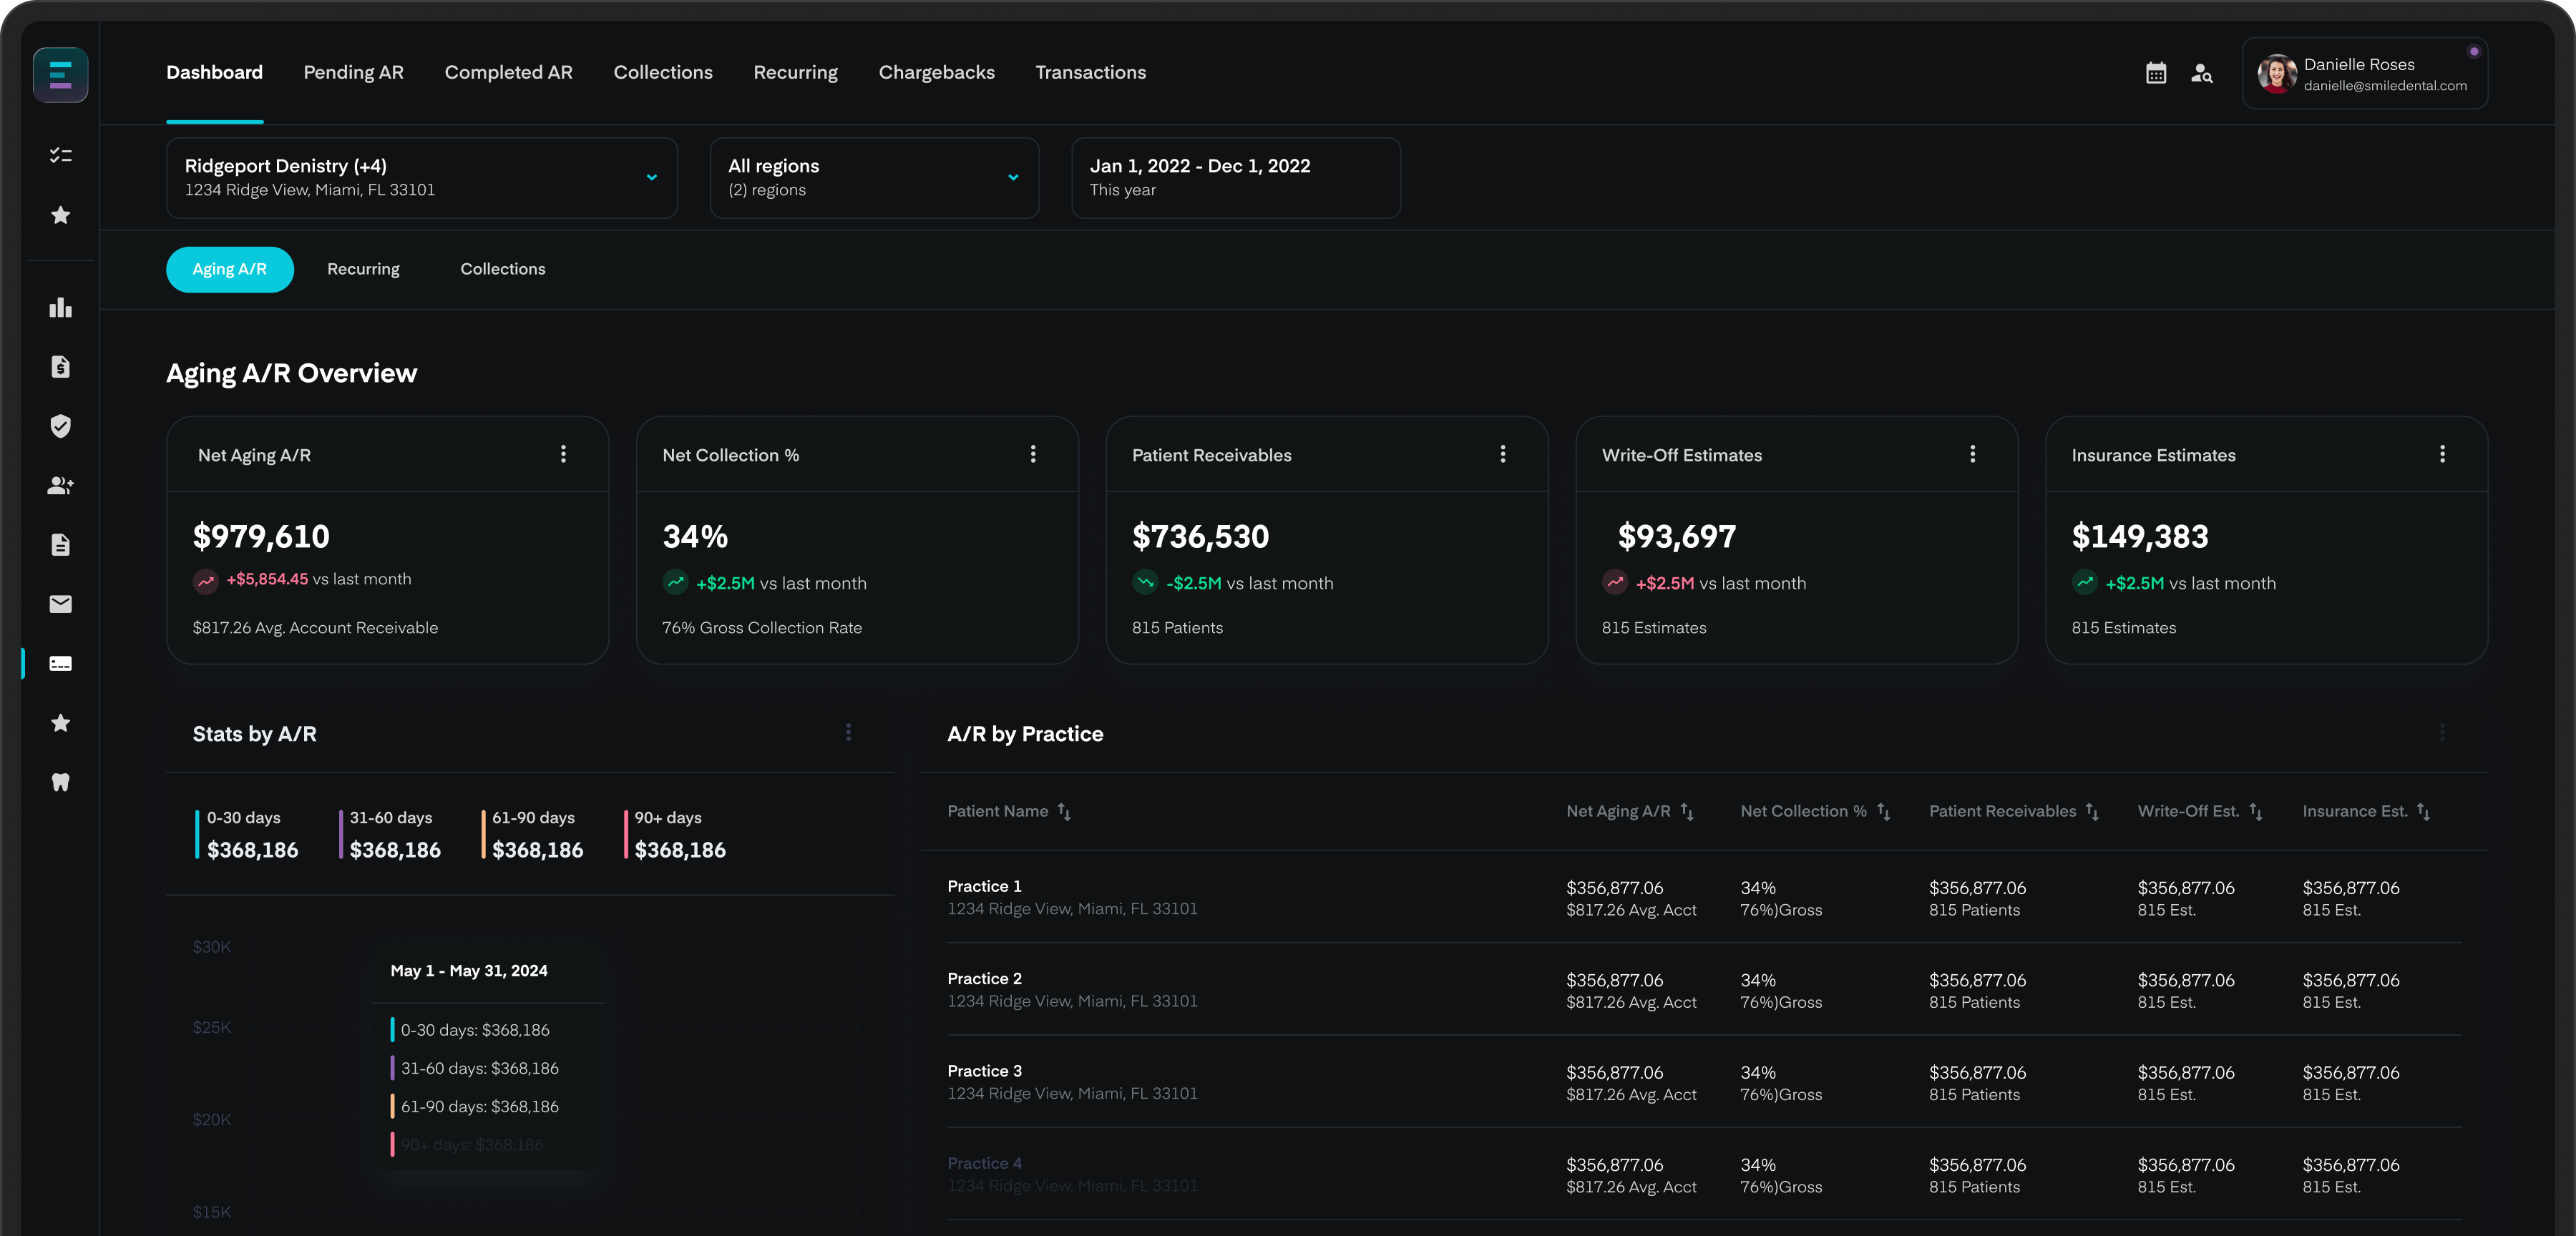Switch to the Chargebacks tab

(936, 73)
